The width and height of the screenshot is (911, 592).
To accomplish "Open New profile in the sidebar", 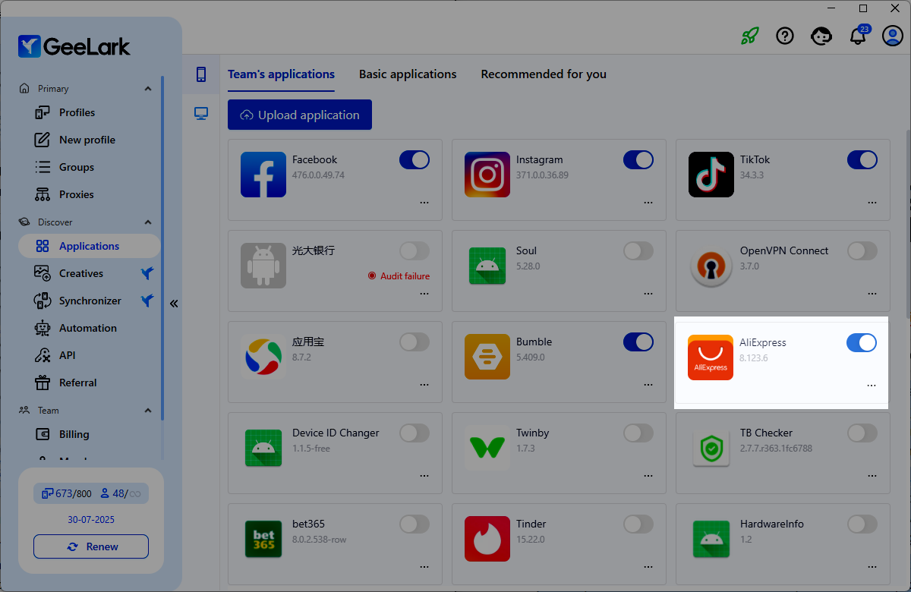I will pyautogui.click(x=90, y=140).
